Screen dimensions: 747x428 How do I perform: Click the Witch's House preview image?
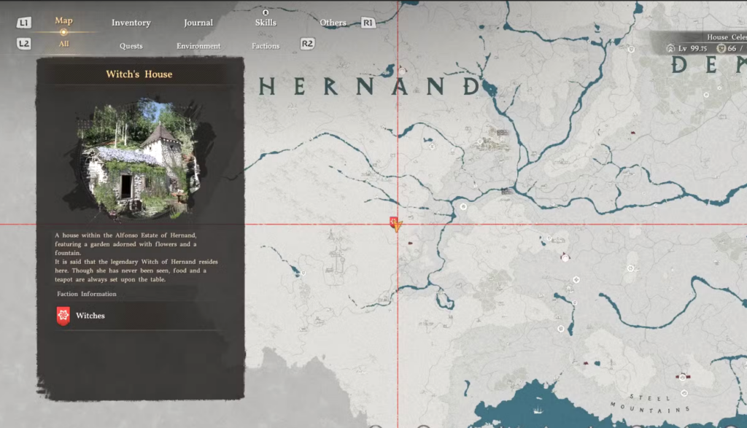point(139,159)
